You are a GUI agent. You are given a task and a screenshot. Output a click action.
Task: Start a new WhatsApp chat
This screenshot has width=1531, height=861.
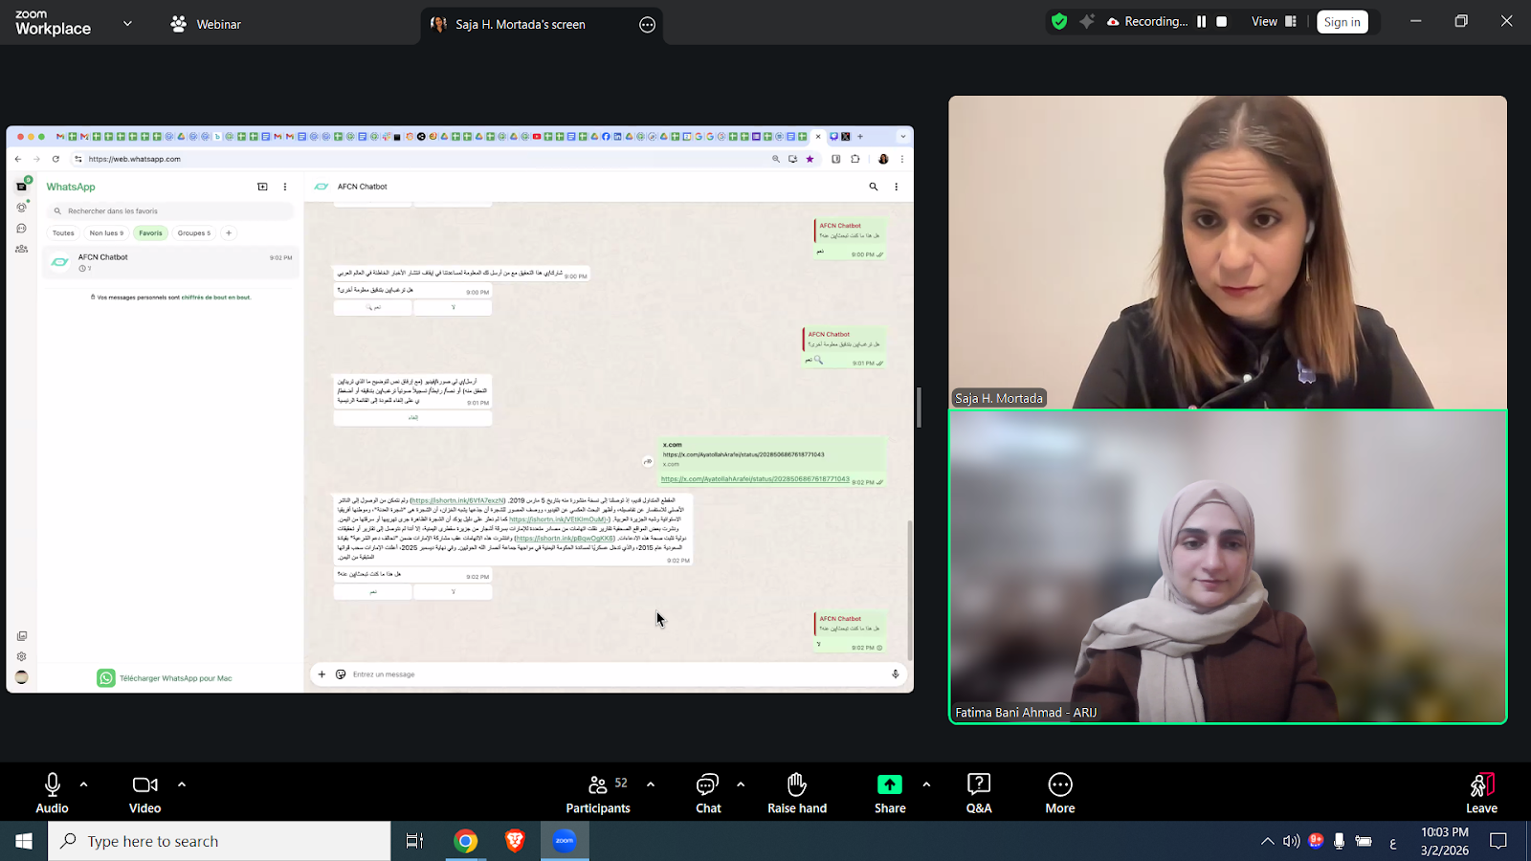click(x=262, y=187)
